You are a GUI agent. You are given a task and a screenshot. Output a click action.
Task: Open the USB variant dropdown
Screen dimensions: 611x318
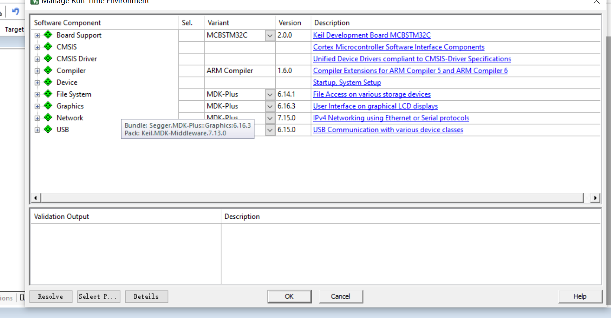tap(270, 130)
